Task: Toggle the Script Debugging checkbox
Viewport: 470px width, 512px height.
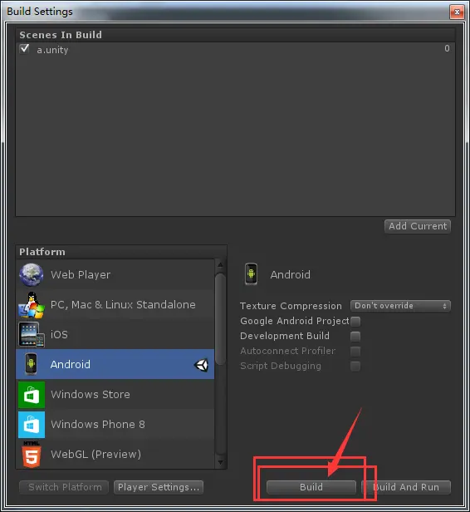Action: 355,366
